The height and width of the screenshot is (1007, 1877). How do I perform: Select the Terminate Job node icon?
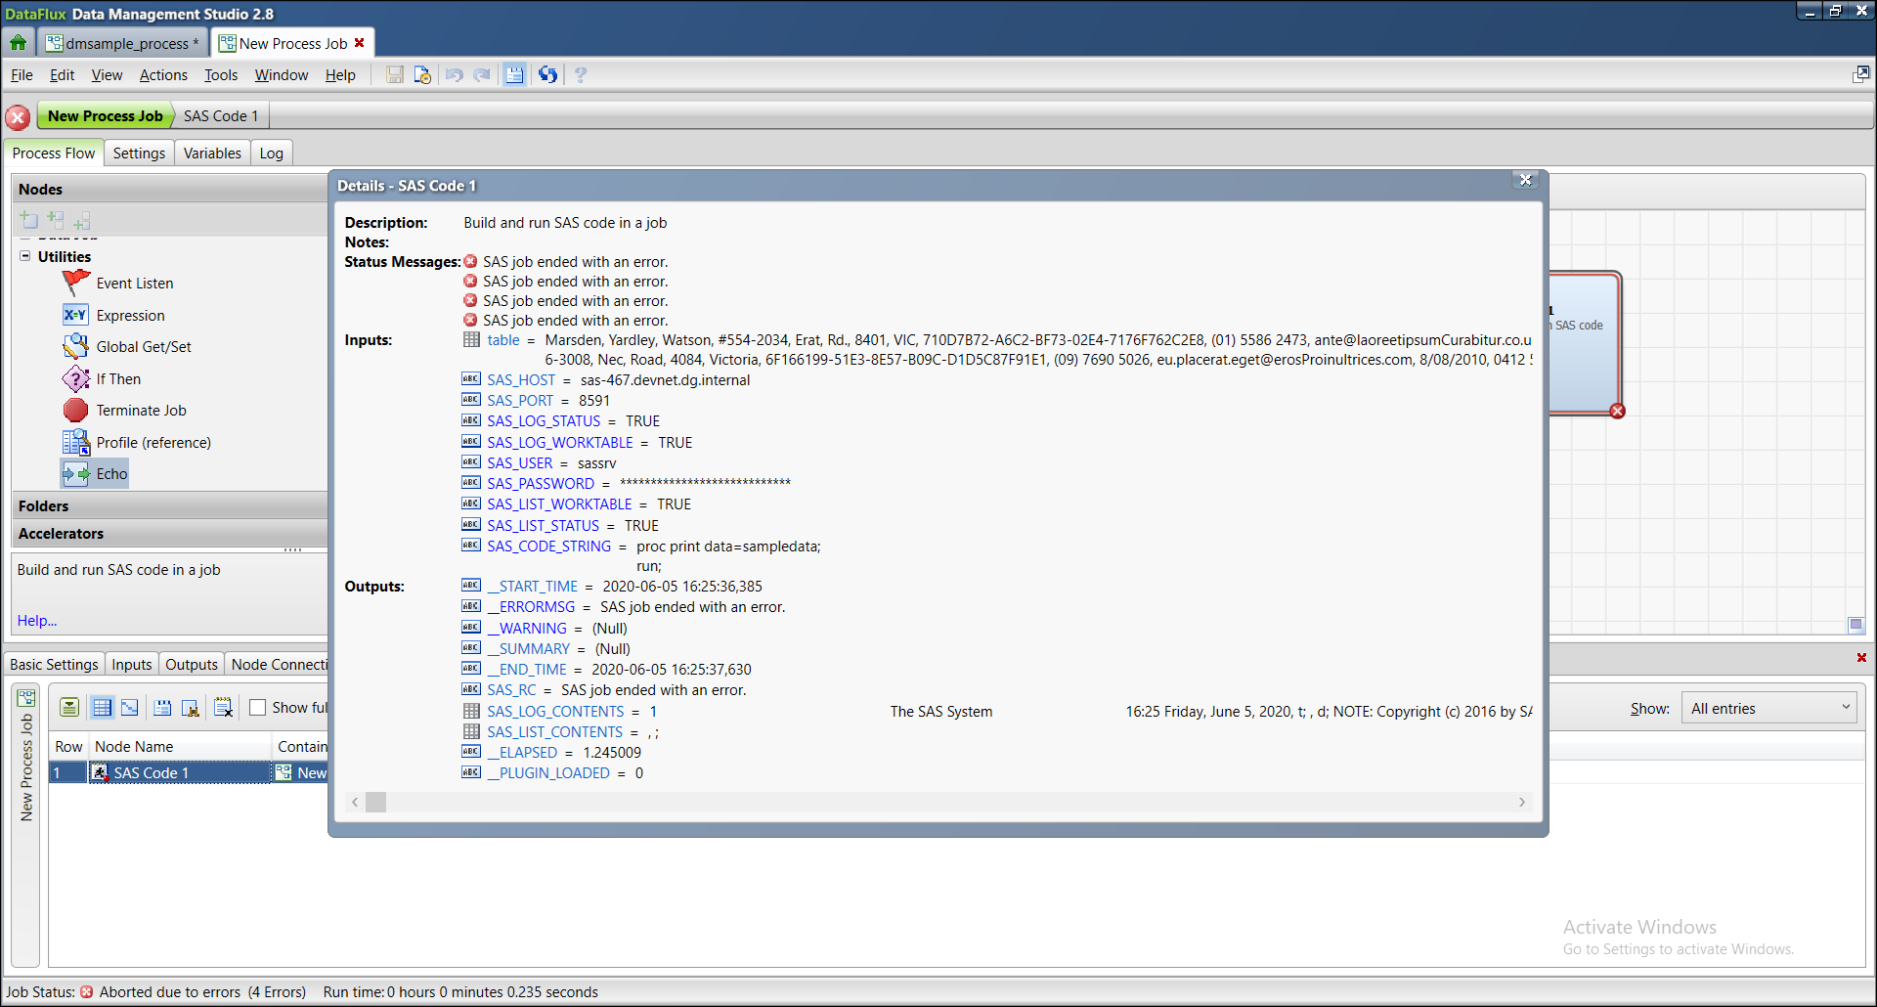click(x=75, y=411)
